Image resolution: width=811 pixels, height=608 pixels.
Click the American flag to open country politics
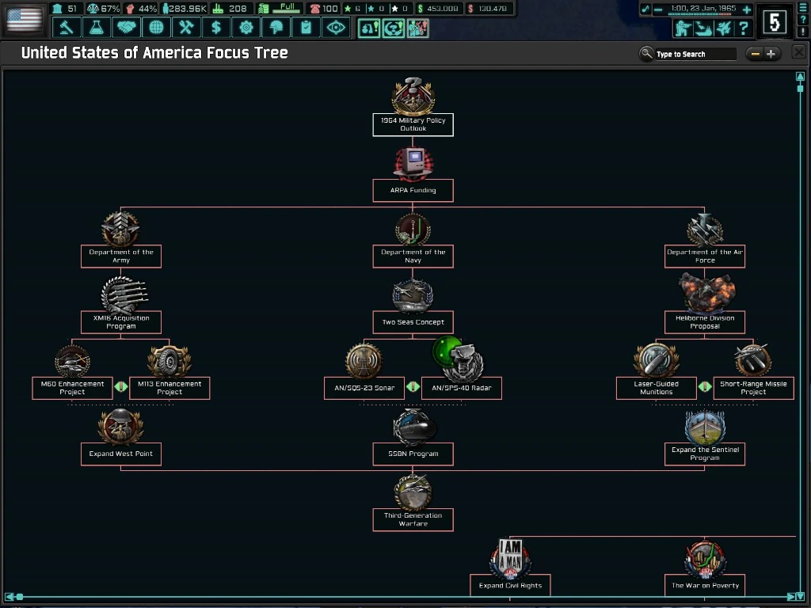pos(22,20)
